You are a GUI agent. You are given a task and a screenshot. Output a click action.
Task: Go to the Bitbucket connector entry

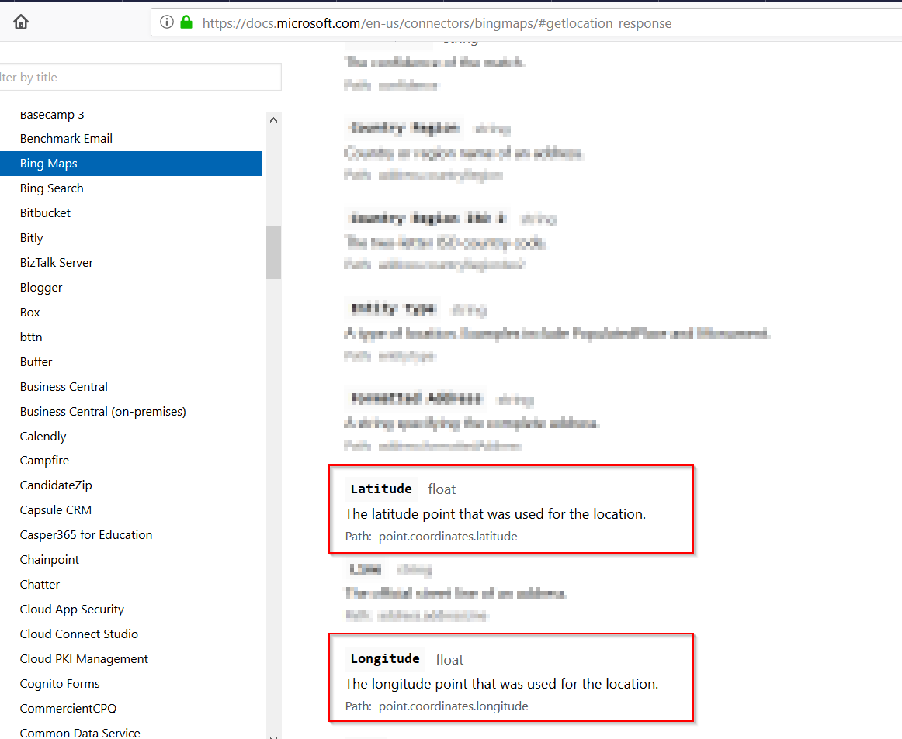click(x=45, y=213)
